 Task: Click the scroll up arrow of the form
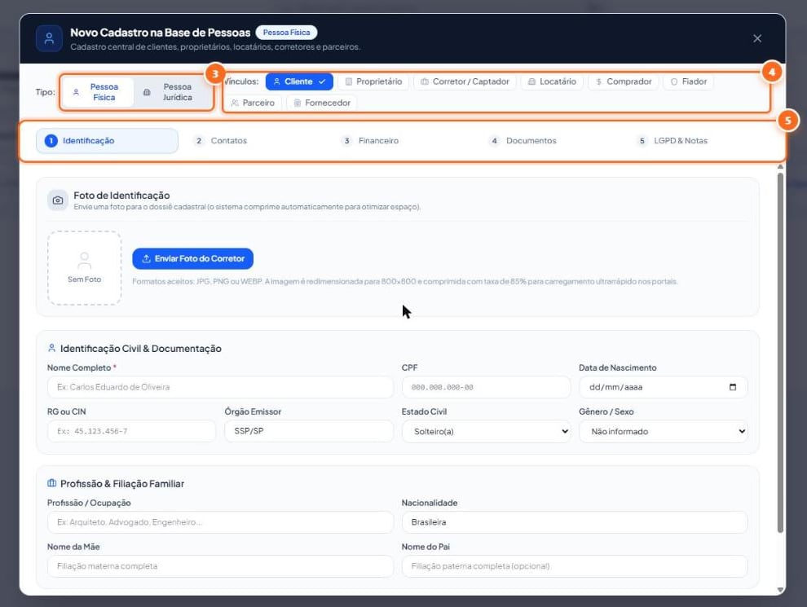pyautogui.click(x=780, y=167)
